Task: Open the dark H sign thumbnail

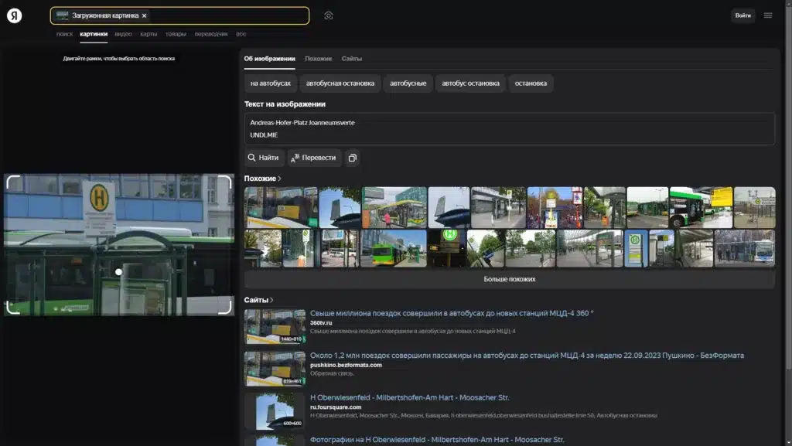Action: coord(448,247)
